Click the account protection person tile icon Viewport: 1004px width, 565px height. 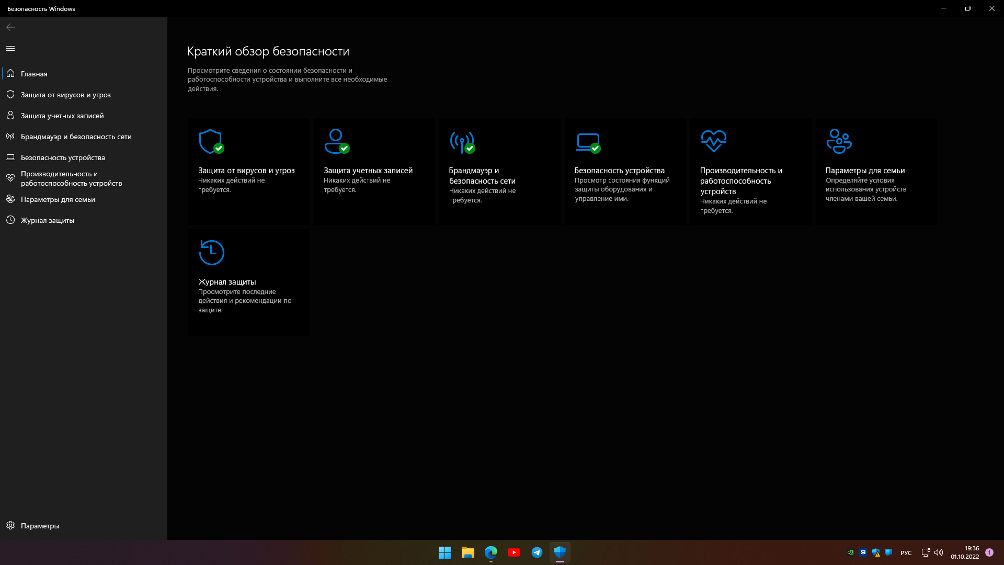coord(336,141)
